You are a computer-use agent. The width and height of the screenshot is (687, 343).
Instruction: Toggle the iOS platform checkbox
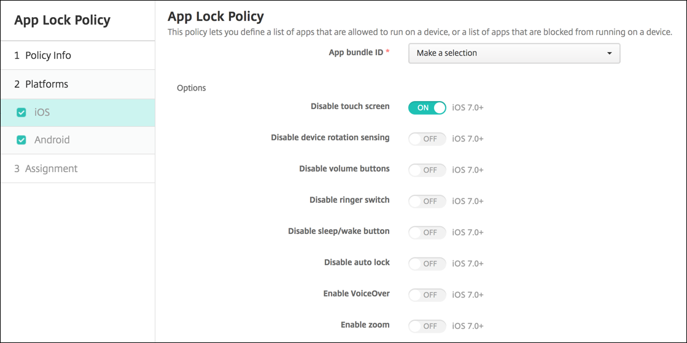[x=21, y=113]
